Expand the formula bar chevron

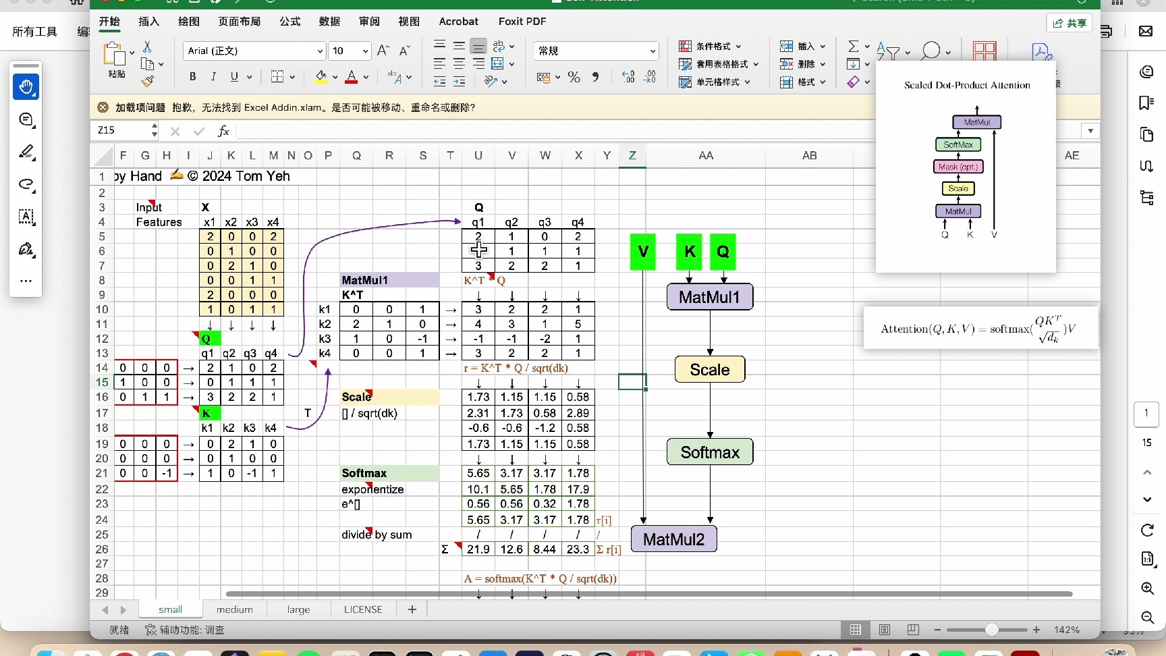point(1090,131)
